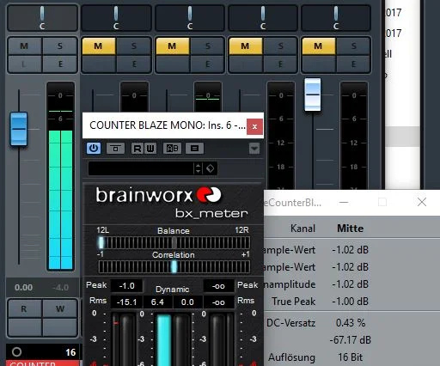Open channel settings of fourth channel
This screenshot has height=366, width=440.
(x=280, y=64)
